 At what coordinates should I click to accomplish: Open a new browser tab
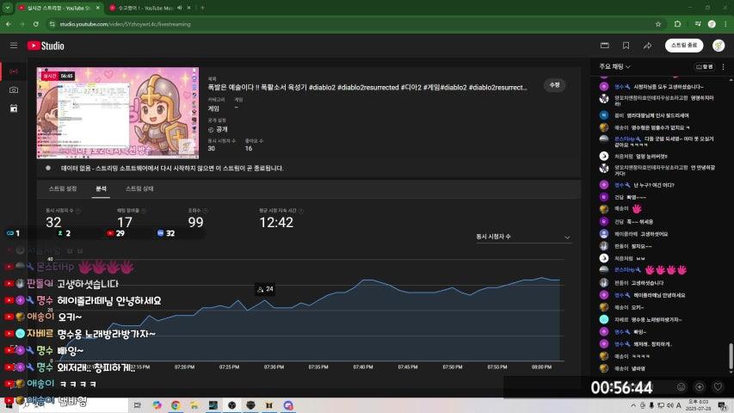click(x=203, y=8)
